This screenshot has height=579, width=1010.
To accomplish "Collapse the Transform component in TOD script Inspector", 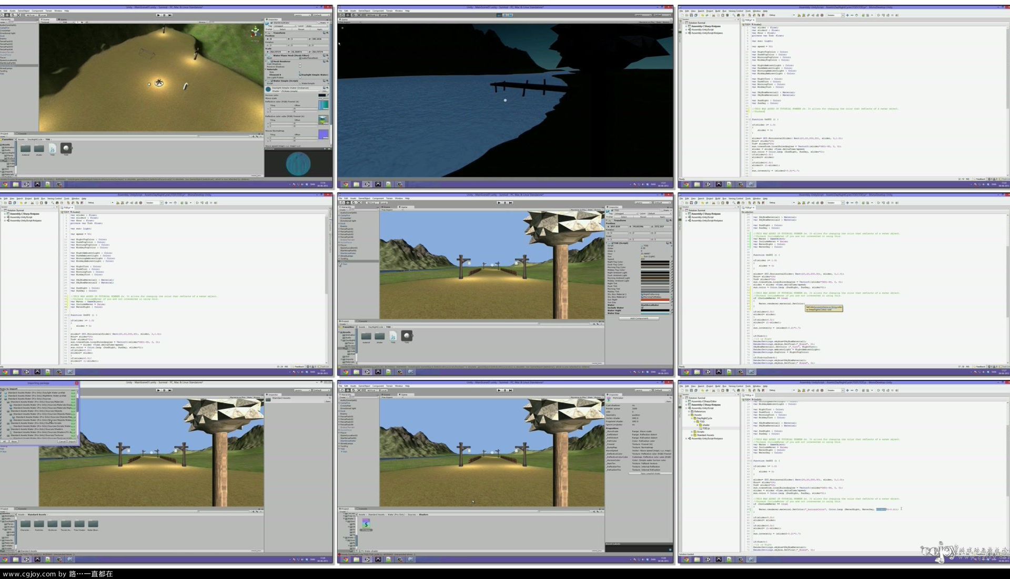I will (607, 220).
